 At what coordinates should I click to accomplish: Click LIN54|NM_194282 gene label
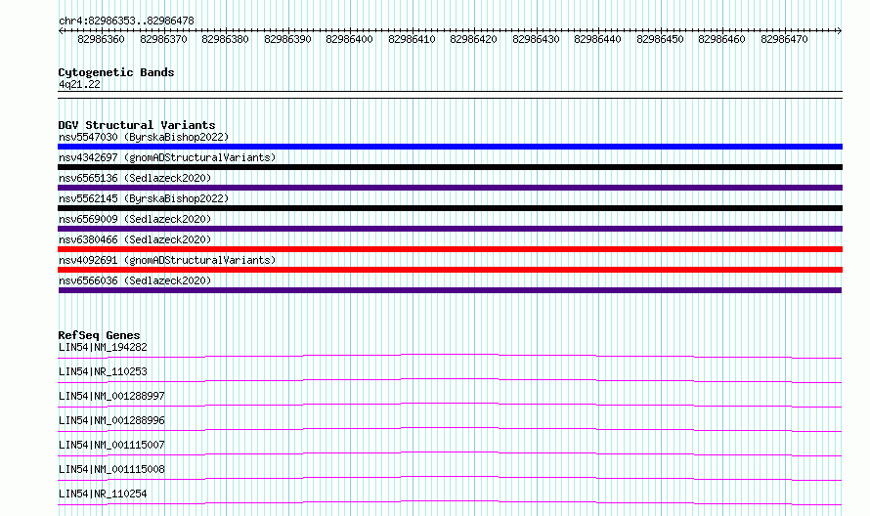(103, 347)
